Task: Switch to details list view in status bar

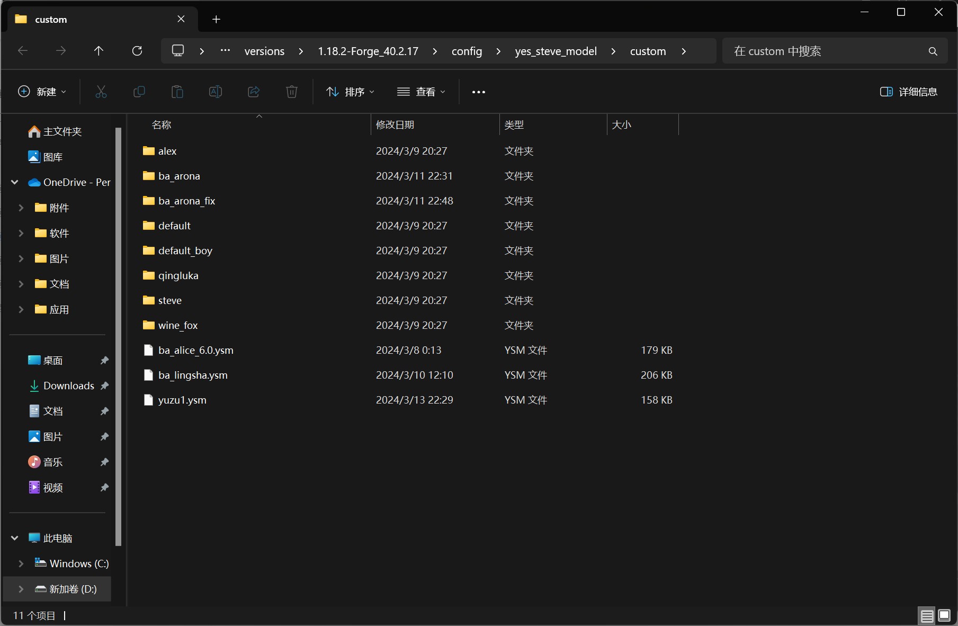Action: (x=927, y=615)
